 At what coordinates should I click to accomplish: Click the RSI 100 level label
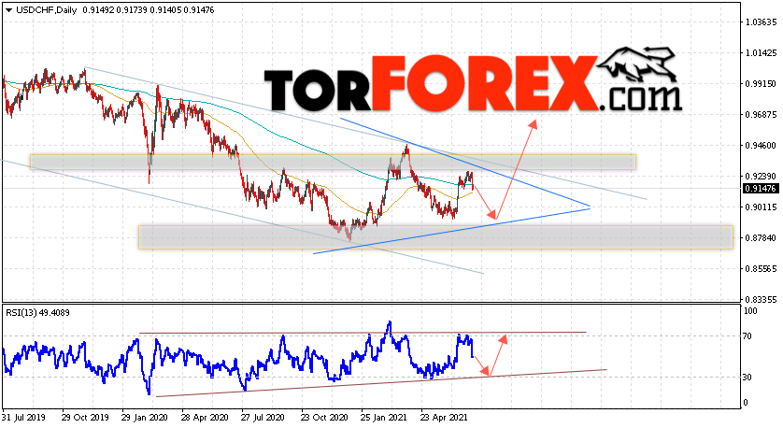coord(750,310)
